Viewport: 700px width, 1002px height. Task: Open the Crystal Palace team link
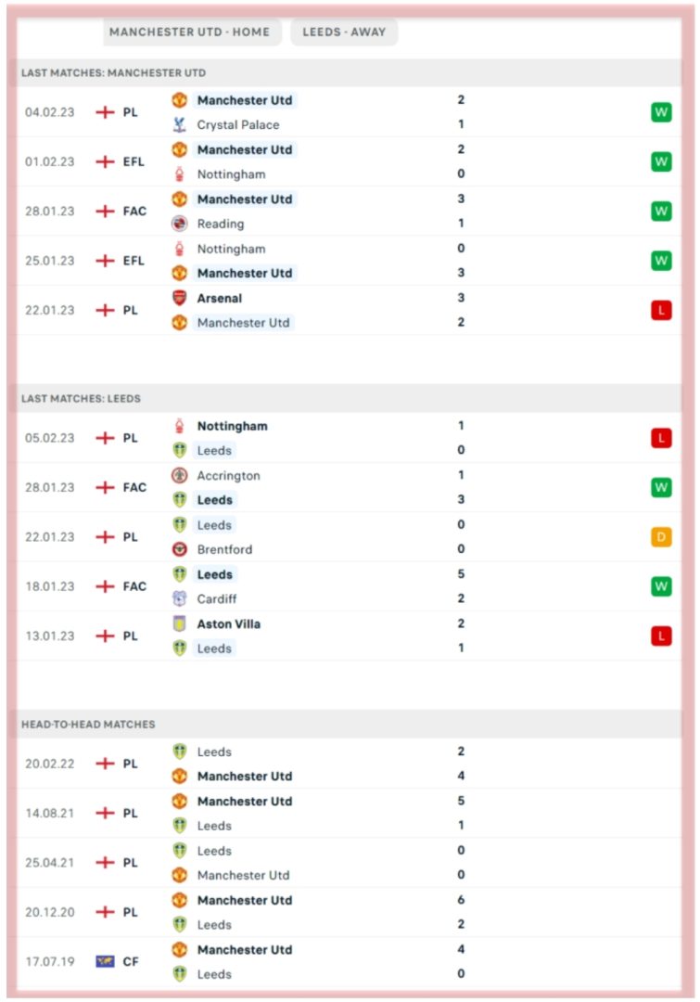coord(237,124)
